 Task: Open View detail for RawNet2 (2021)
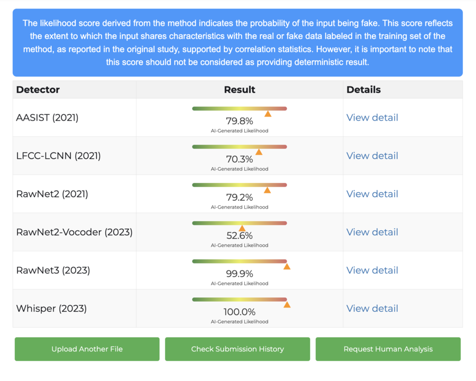point(372,194)
